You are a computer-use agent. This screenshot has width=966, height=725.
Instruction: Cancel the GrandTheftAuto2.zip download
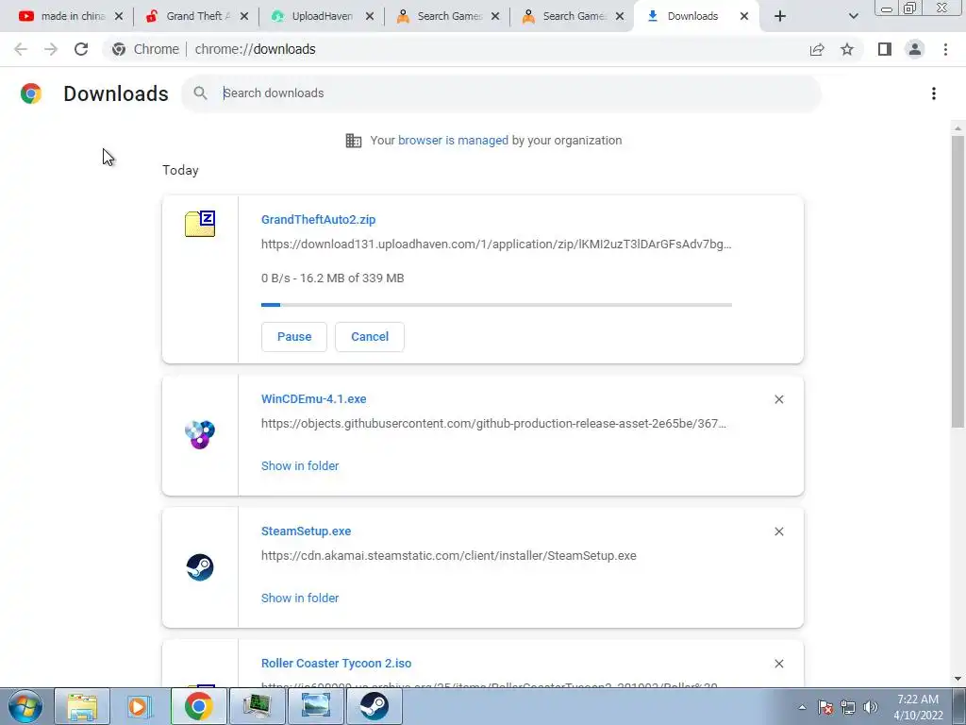[x=370, y=337]
